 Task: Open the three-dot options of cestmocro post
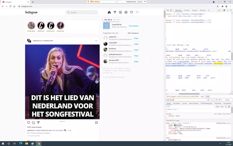point(96,41)
